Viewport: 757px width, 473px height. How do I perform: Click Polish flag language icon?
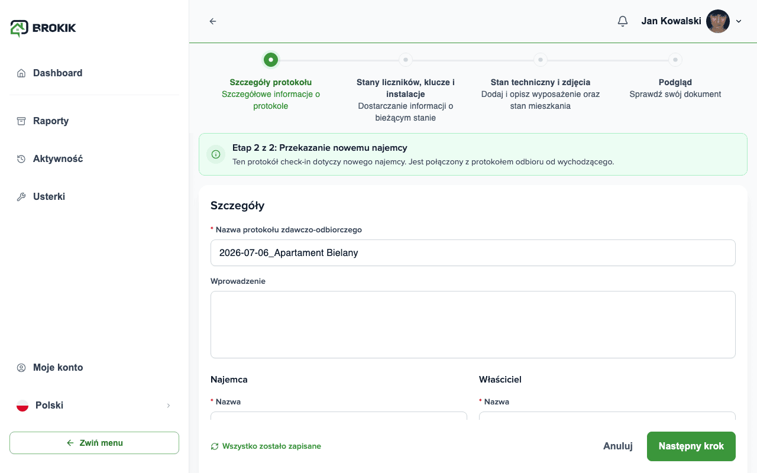pyautogui.click(x=22, y=406)
